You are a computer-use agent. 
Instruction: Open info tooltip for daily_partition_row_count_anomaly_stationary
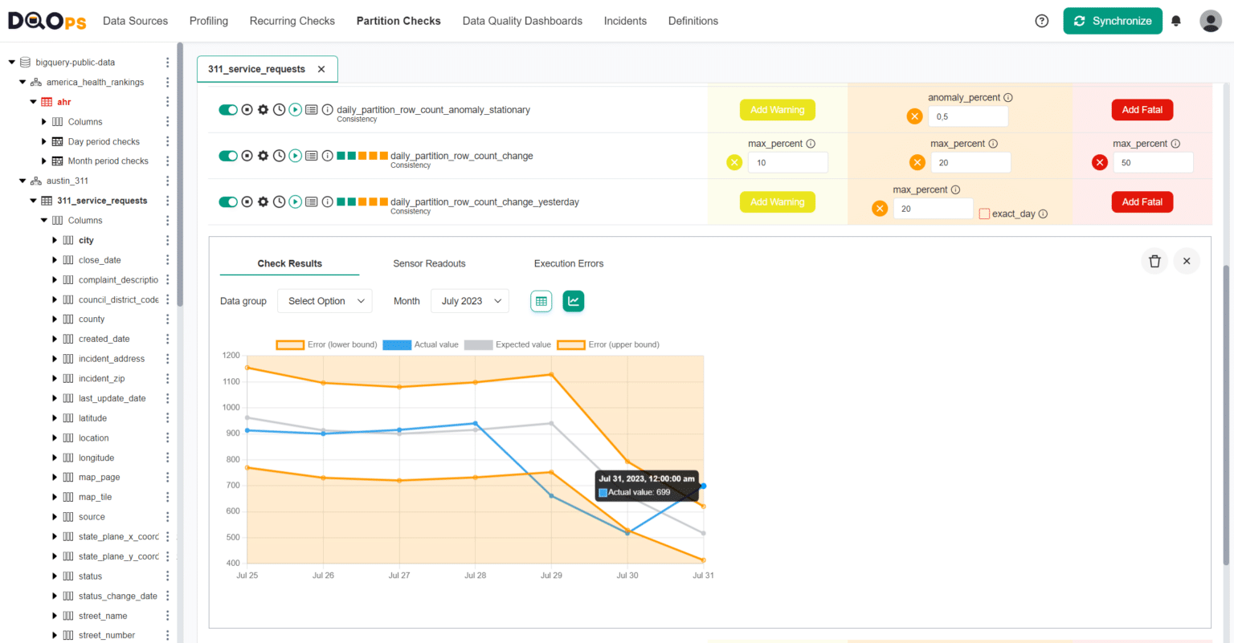[328, 110]
